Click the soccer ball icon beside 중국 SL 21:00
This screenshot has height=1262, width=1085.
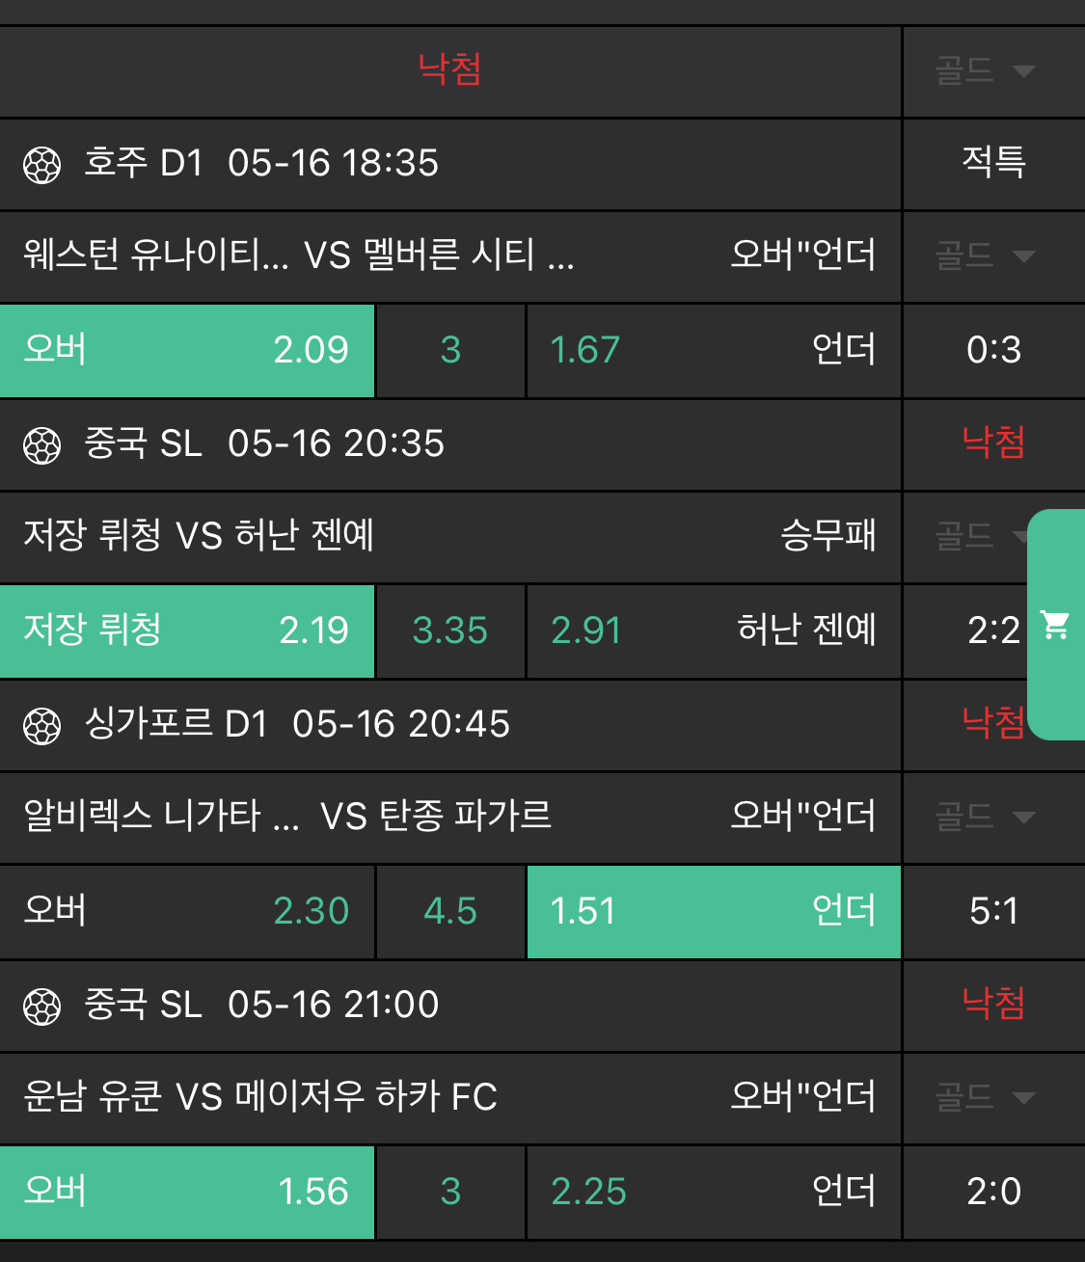click(42, 1007)
